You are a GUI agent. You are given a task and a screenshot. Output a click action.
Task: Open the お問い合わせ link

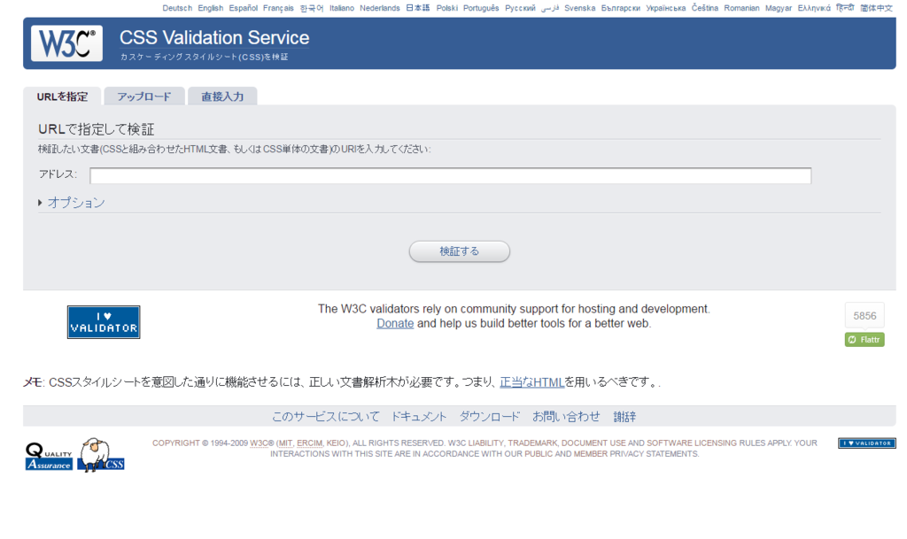566,417
